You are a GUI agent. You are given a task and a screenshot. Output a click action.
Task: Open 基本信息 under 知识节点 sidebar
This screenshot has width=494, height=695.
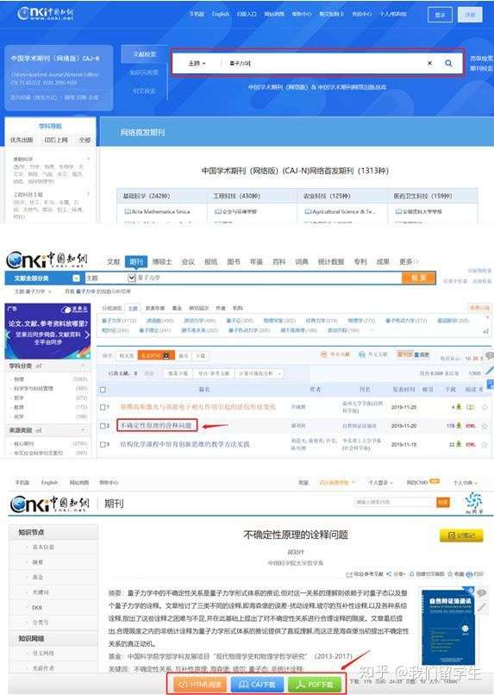[43, 548]
